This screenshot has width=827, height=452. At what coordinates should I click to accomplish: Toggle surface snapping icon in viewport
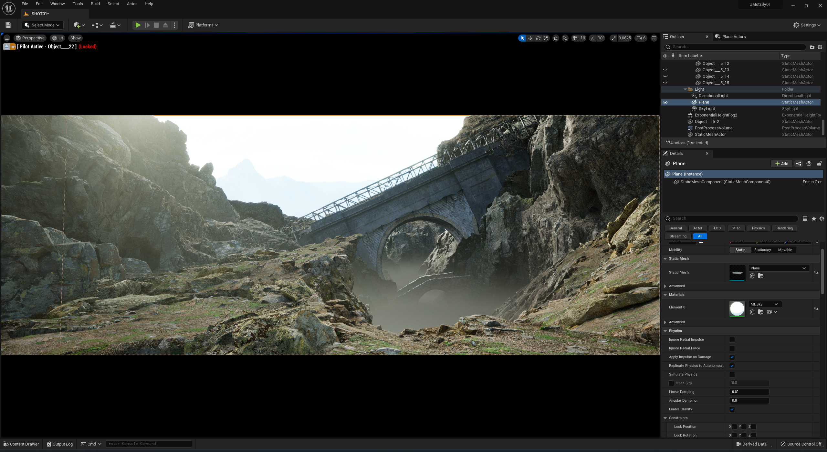point(565,38)
